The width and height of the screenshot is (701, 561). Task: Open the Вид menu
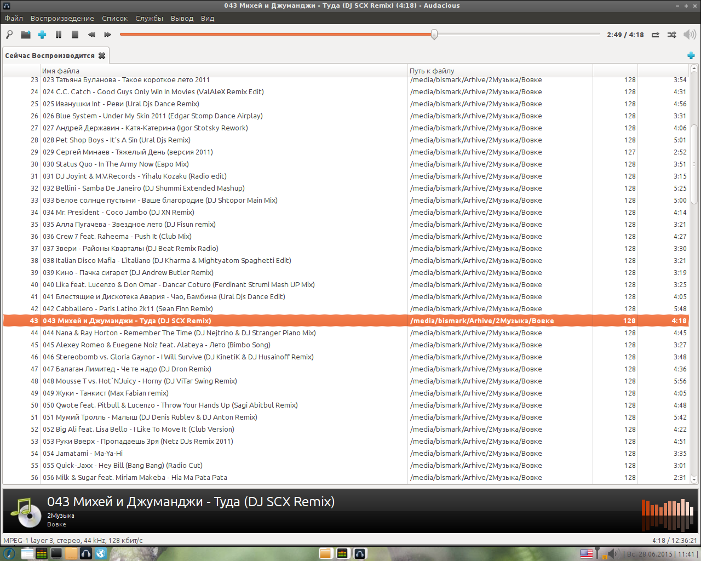208,18
